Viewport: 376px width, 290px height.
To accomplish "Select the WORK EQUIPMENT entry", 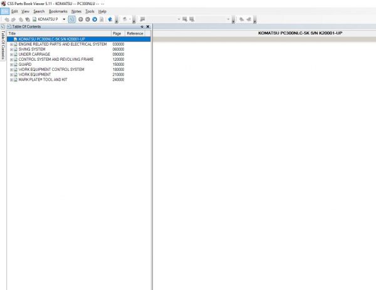I will tap(34, 75).
